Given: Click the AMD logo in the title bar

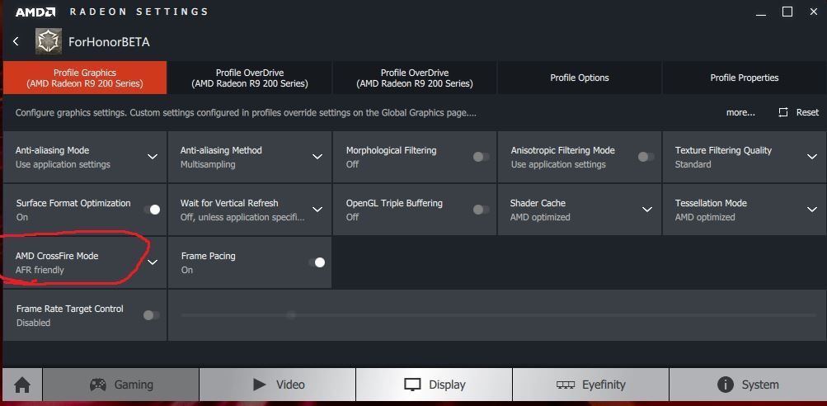Looking at the screenshot, I should point(35,12).
